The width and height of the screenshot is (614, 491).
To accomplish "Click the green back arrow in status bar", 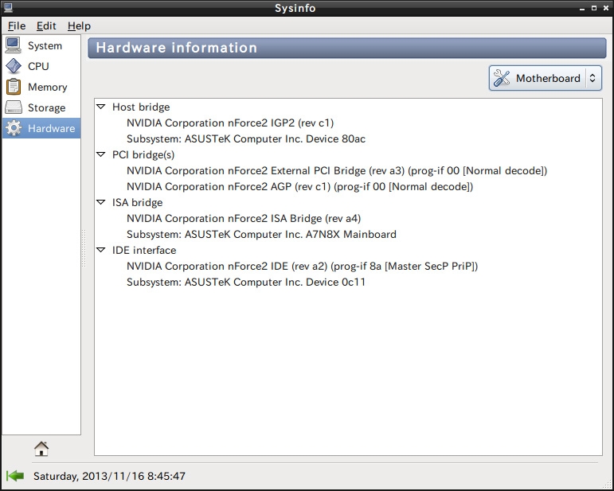I will coord(15,476).
